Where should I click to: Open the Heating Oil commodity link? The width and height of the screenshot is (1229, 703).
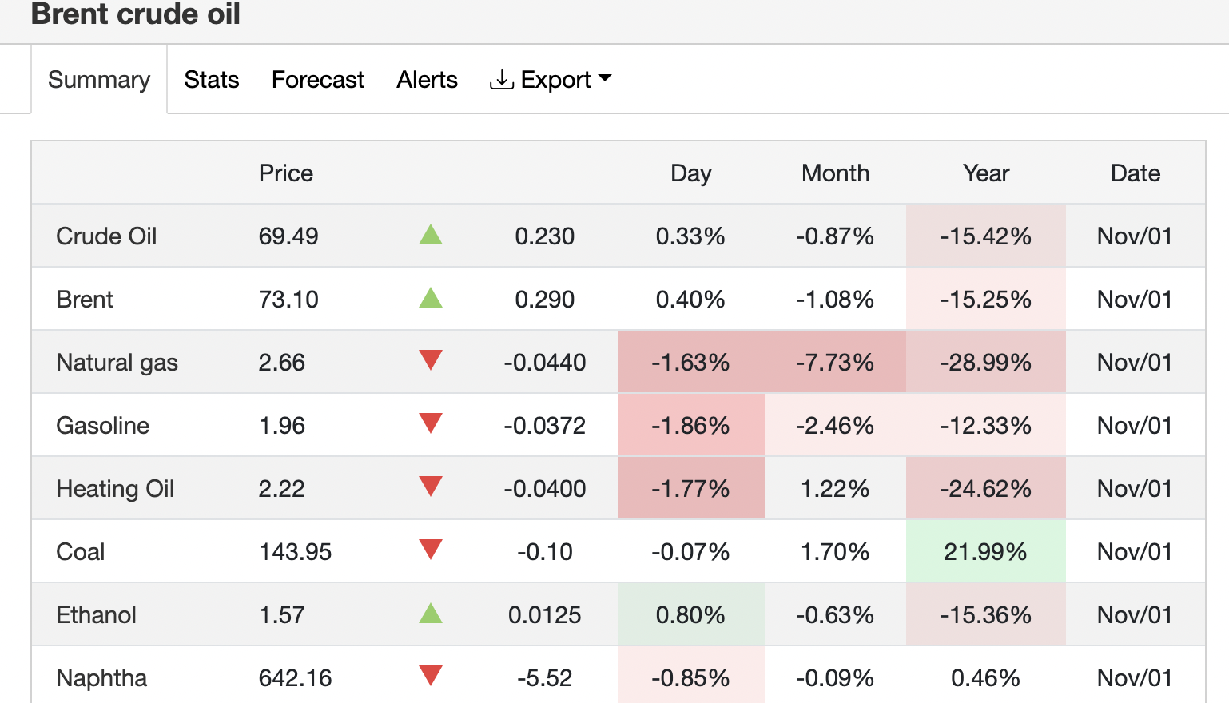(115, 489)
